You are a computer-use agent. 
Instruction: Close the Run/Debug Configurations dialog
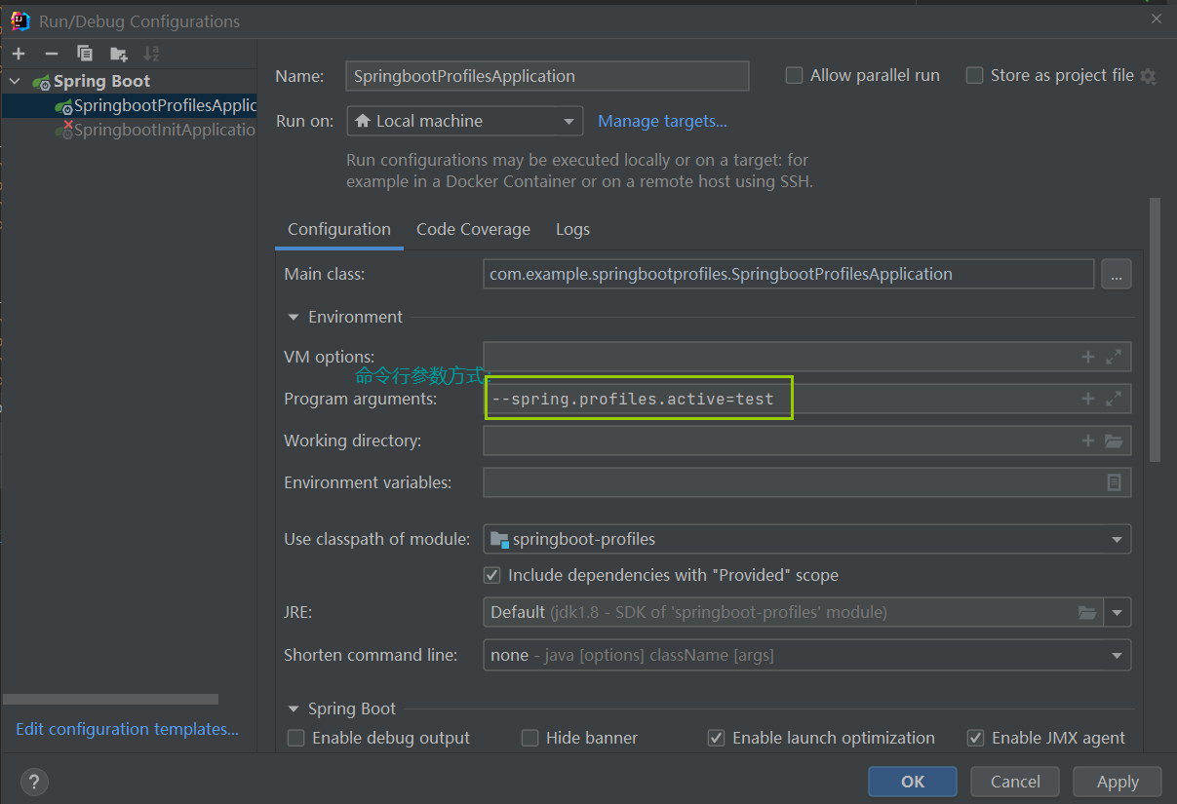(1157, 19)
